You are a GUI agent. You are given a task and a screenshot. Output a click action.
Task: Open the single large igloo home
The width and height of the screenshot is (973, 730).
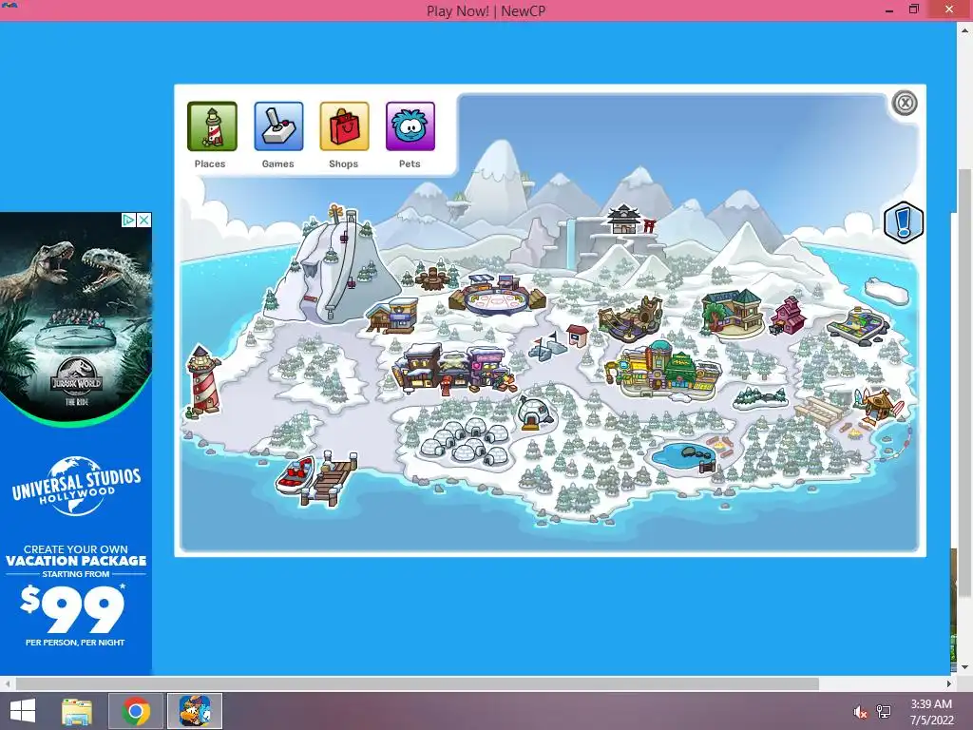click(x=534, y=414)
